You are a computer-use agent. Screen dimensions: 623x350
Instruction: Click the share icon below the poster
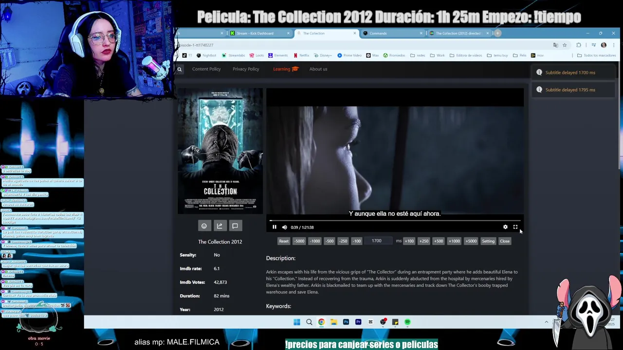[x=220, y=226]
